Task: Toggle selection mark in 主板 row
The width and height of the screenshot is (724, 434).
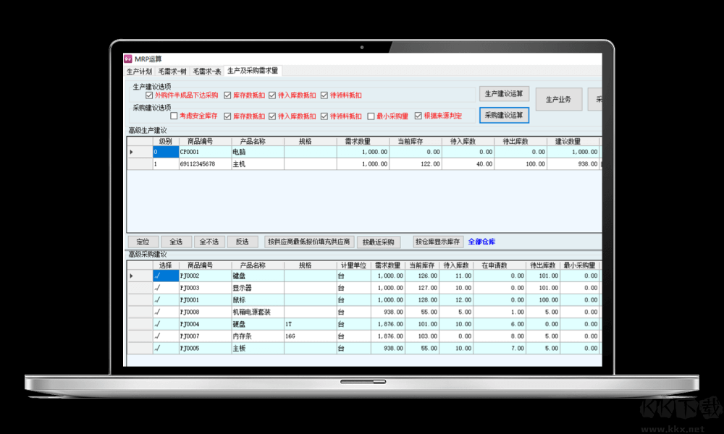Action: click(x=166, y=348)
